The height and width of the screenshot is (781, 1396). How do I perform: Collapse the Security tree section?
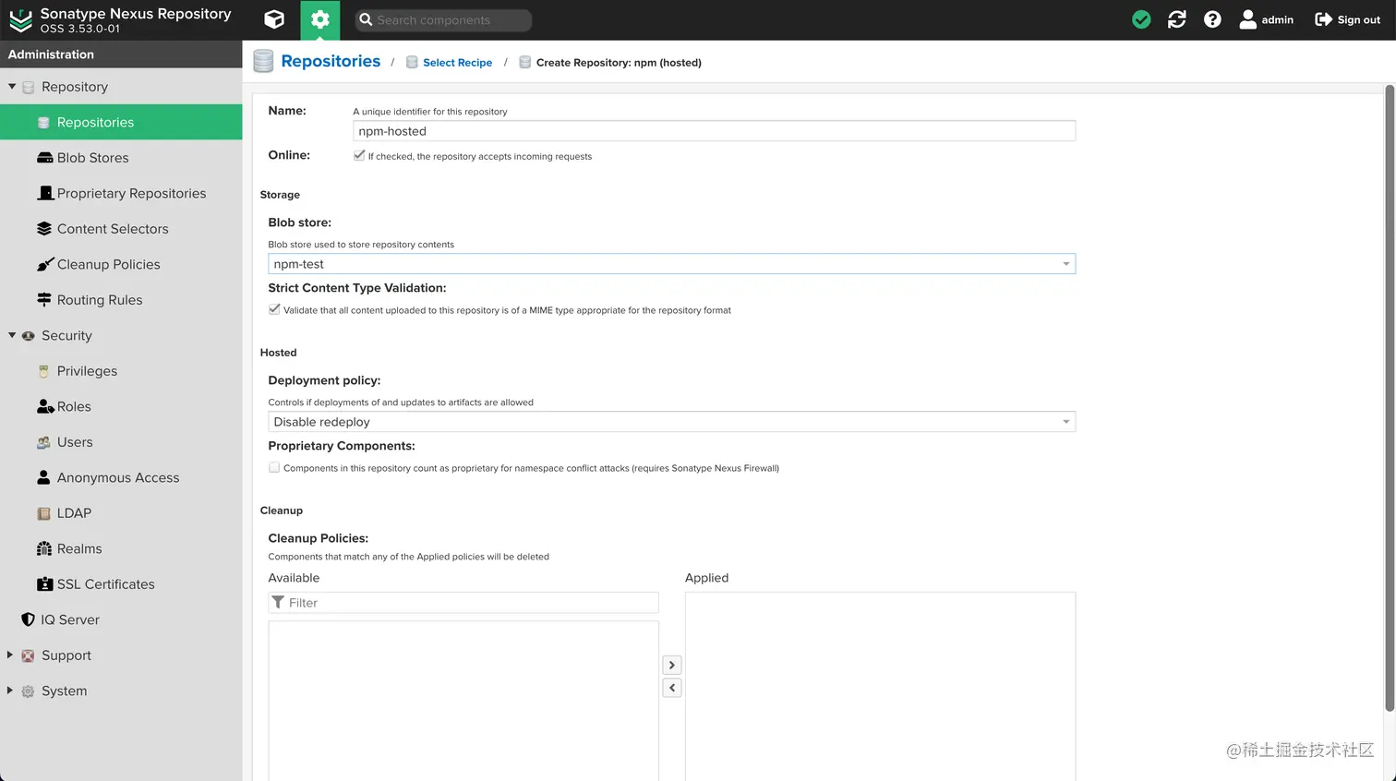point(12,335)
